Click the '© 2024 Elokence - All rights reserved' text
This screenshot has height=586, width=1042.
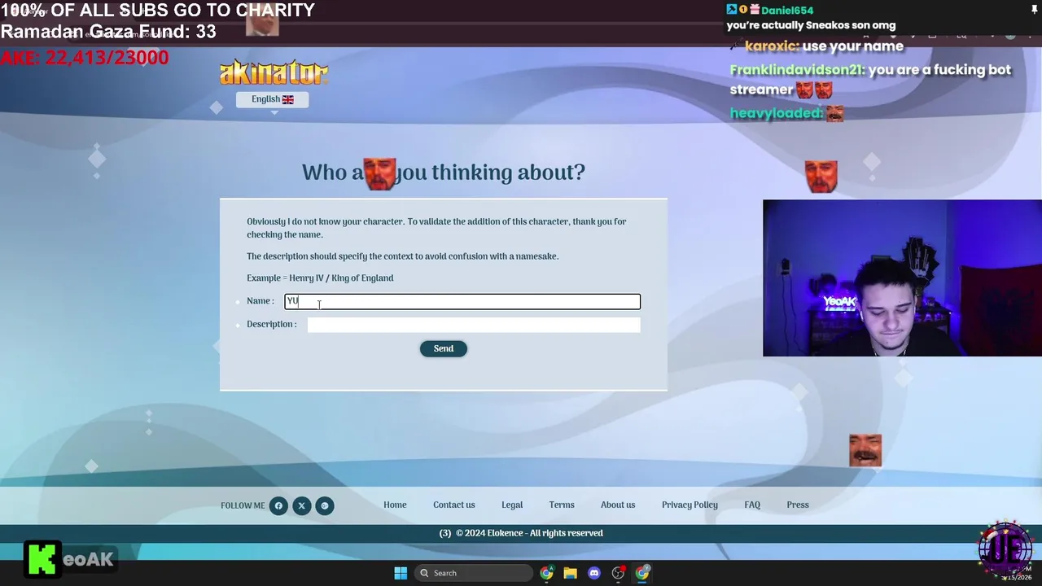tap(529, 533)
